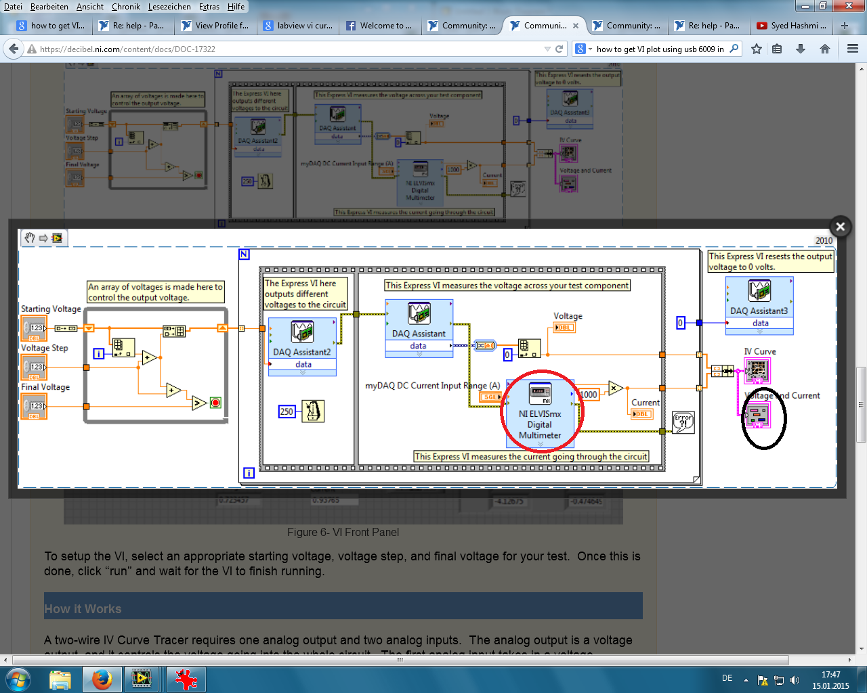Screen dimensions: 867x693
Task: Click the NI ELVISmx Digital Multimeter icon
Action: point(540,393)
